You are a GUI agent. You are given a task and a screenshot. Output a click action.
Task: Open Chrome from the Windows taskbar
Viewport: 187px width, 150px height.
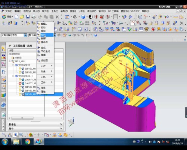pyautogui.click(x=28, y=142)
